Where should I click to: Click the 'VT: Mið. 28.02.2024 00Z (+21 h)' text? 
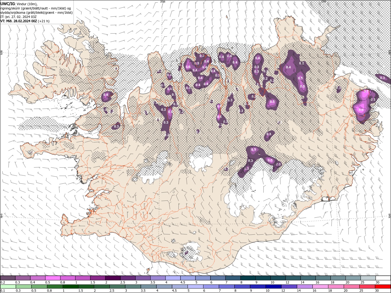25,21
